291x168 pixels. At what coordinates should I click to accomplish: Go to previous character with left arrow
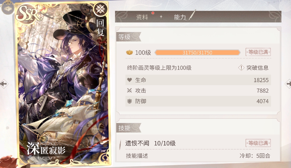(x=4, y=84)
